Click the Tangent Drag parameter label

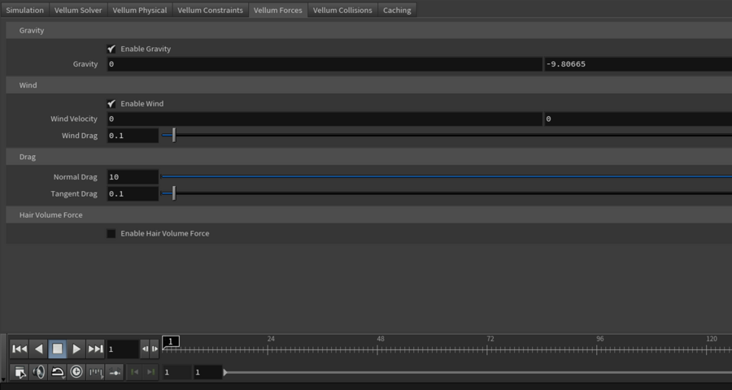[x=74, y=193]
